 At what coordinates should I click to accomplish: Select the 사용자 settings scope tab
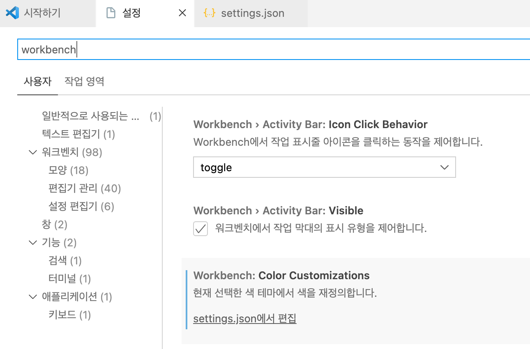coord(37,81)
